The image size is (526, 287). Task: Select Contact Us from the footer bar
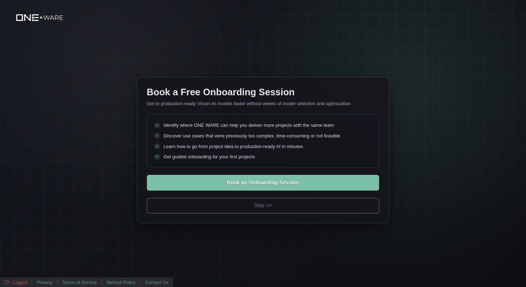157,282
